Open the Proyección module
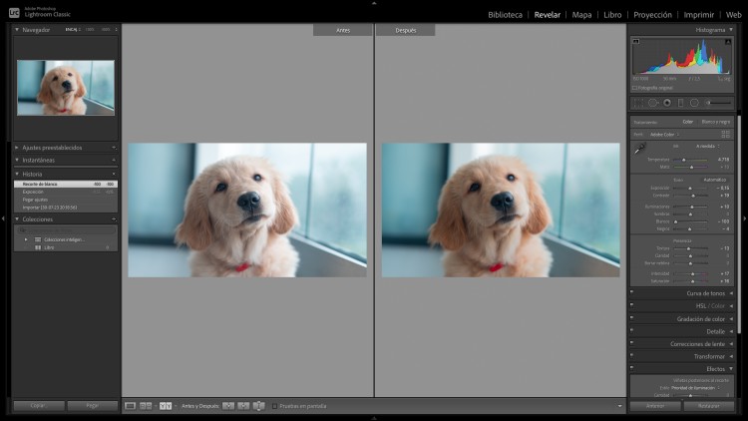 coord(652,15)
